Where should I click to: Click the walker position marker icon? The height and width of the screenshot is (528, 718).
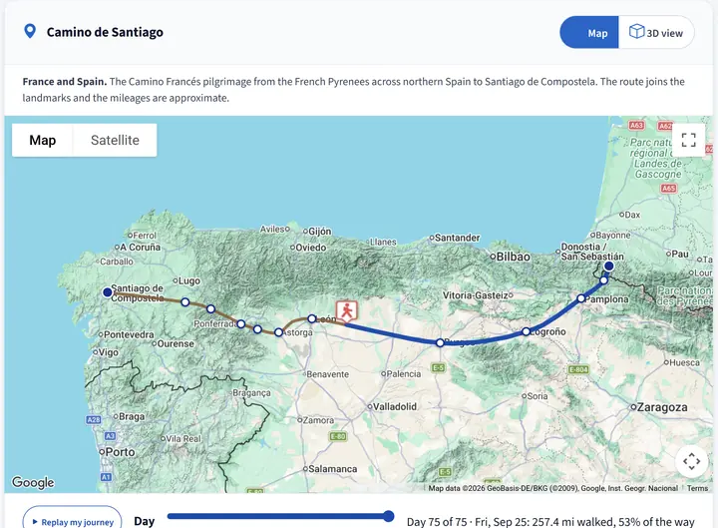pos(347,310)
